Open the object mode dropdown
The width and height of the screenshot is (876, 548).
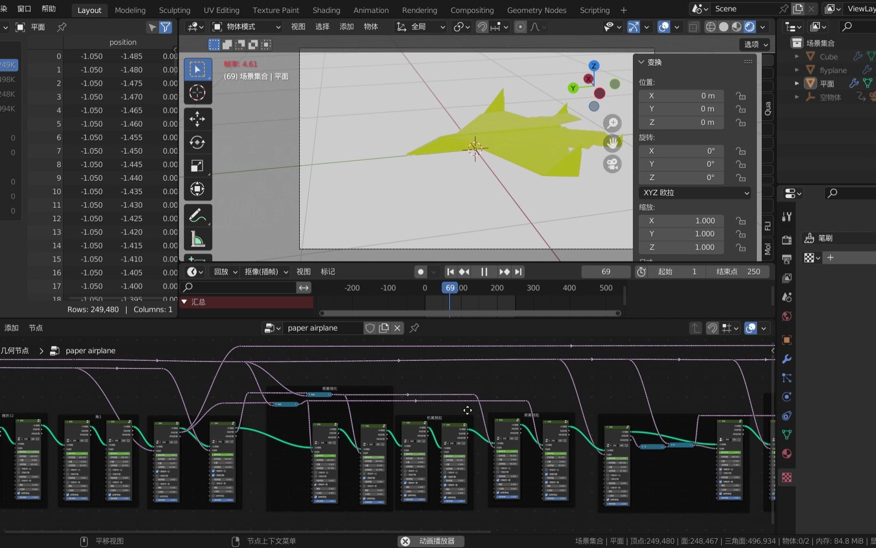246,26
